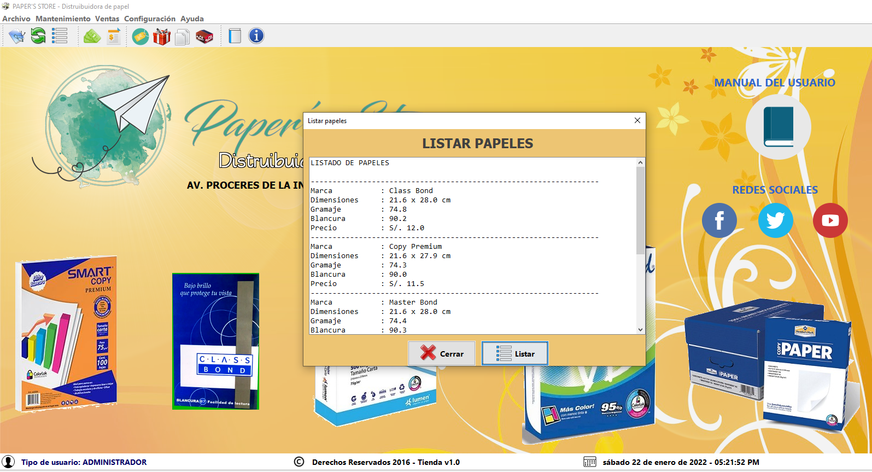Viewport: 872px width, 472px height.
Task: Click the vertical scrollbar thumb in list
Action: tap(640, 211)
